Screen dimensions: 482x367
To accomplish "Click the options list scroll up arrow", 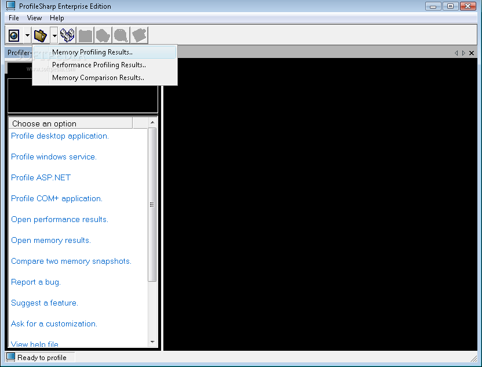I will 152,122.
